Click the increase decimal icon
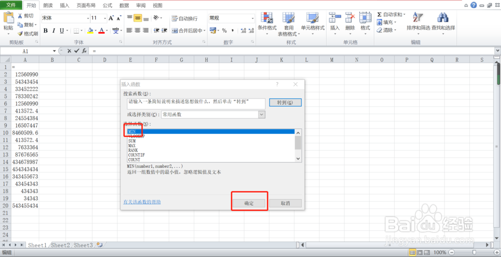Viewport: 501px width, 257px height. [243, 30]
